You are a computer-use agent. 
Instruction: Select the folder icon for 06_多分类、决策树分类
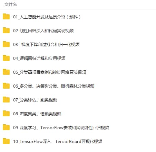(x=6, y=86)
